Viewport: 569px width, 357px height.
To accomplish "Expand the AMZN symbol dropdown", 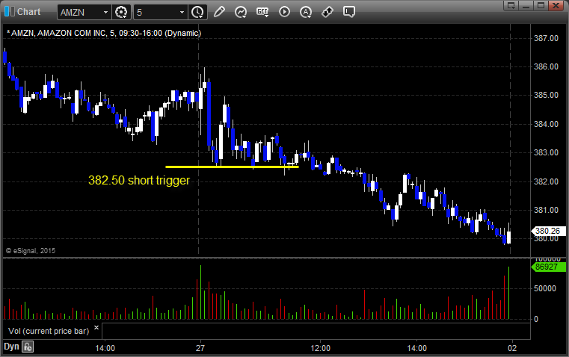I will 105,12.
